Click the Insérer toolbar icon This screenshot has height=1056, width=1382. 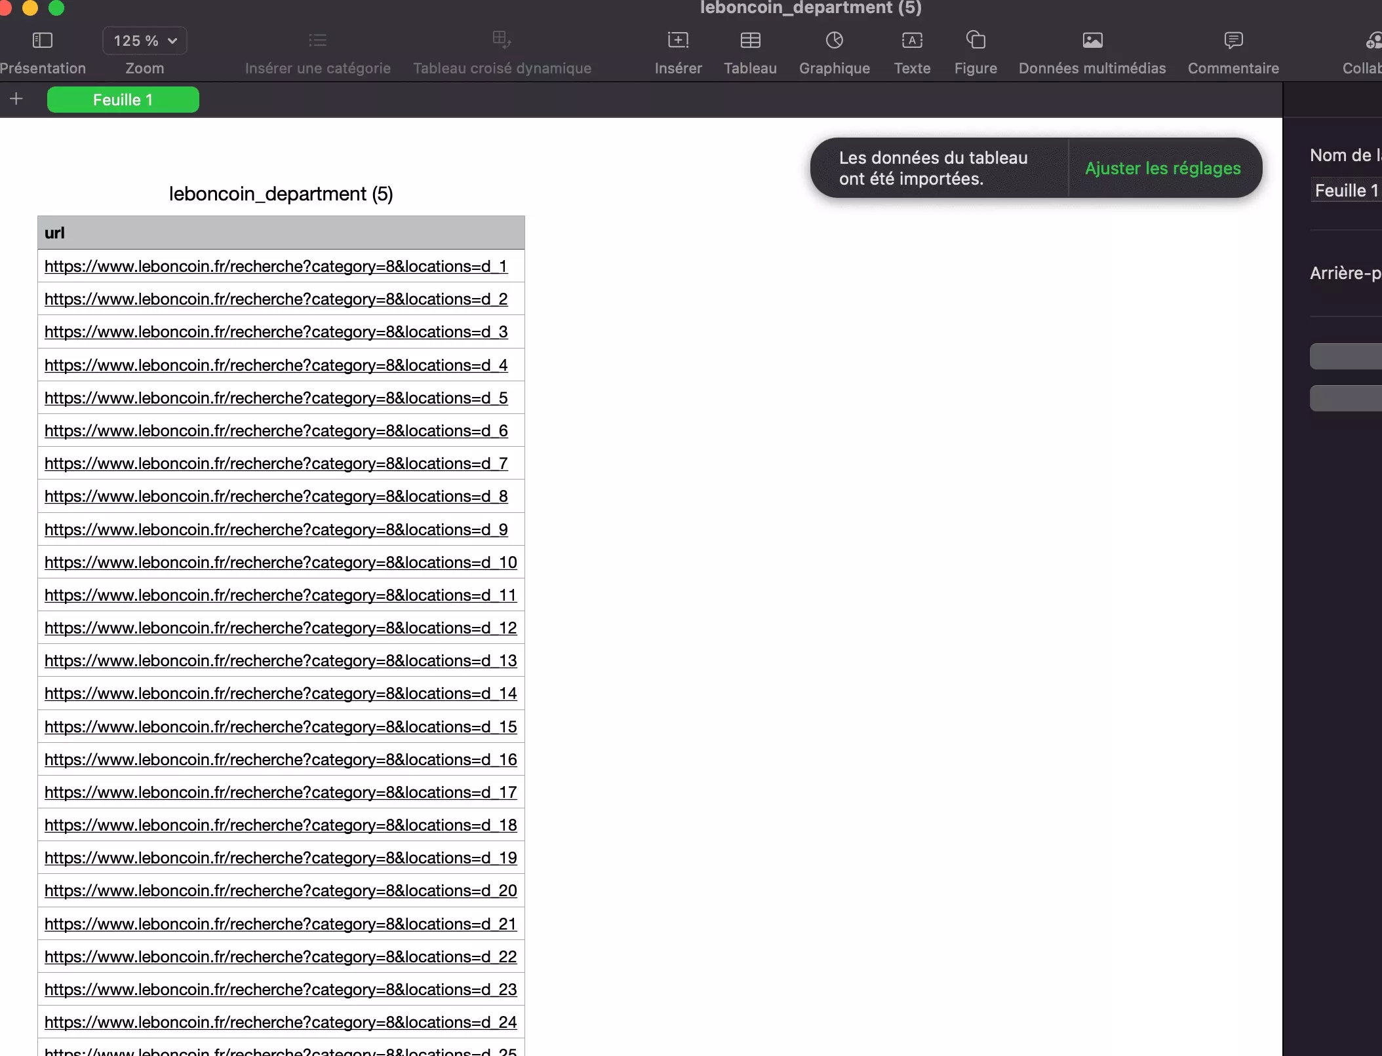[678, 41]
